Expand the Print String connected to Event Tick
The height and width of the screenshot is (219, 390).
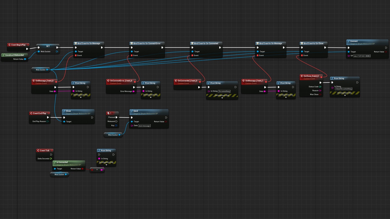(x=106, y=165)
